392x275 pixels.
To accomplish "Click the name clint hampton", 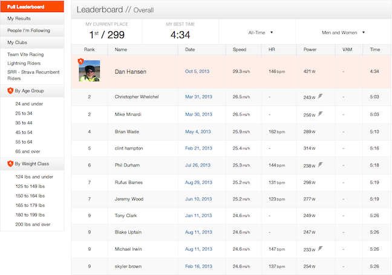I will 129,148.
